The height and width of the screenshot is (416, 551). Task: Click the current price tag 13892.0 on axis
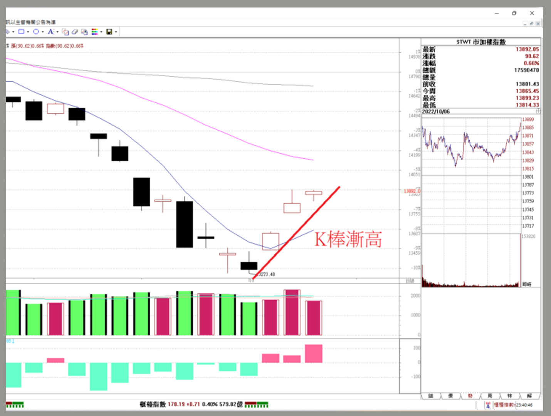(412, 191)
